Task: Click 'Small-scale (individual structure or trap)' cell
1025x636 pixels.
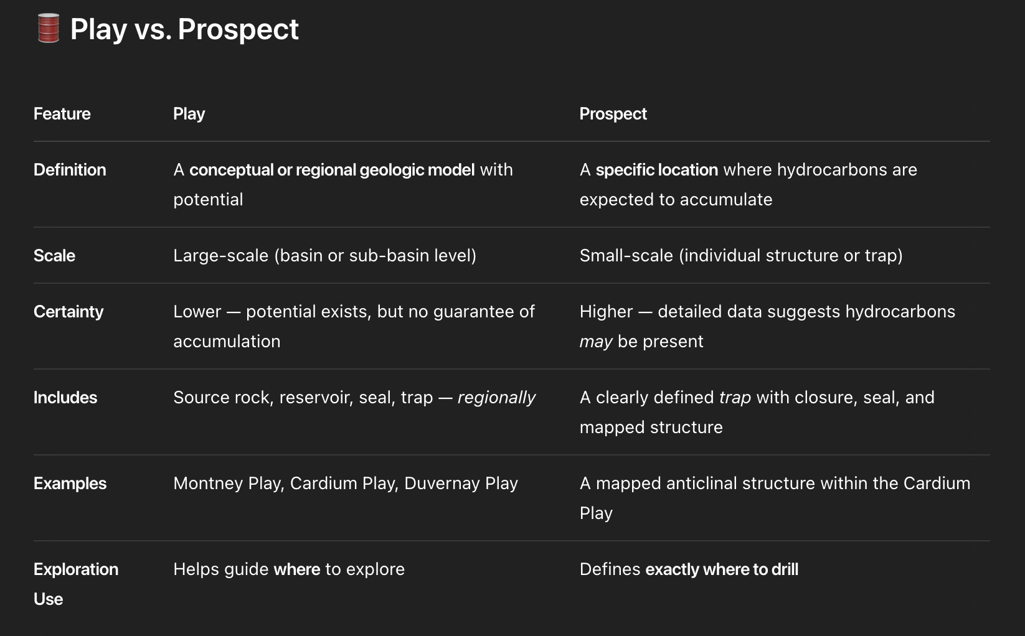Action: click(x=741, y=256)
